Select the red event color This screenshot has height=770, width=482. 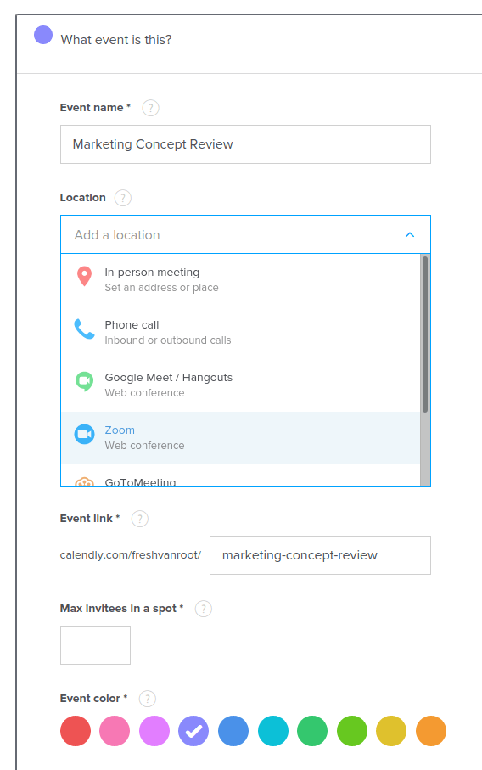76,731
